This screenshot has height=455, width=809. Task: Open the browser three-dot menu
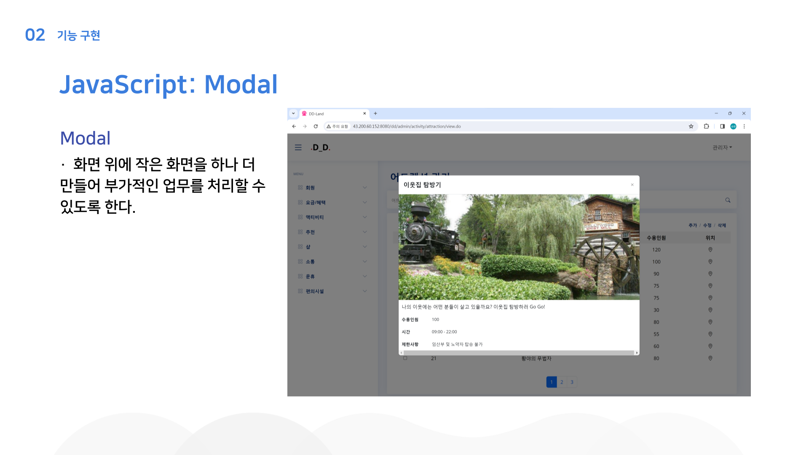click(744, 126)
